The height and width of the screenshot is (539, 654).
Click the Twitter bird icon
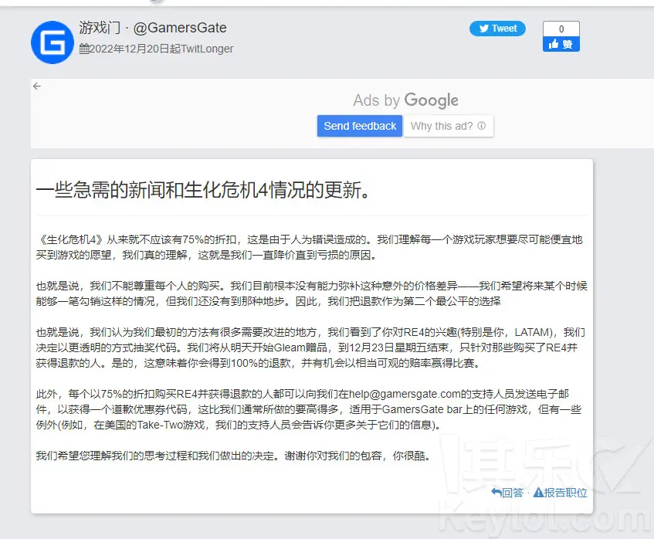(x=484, y=29)
